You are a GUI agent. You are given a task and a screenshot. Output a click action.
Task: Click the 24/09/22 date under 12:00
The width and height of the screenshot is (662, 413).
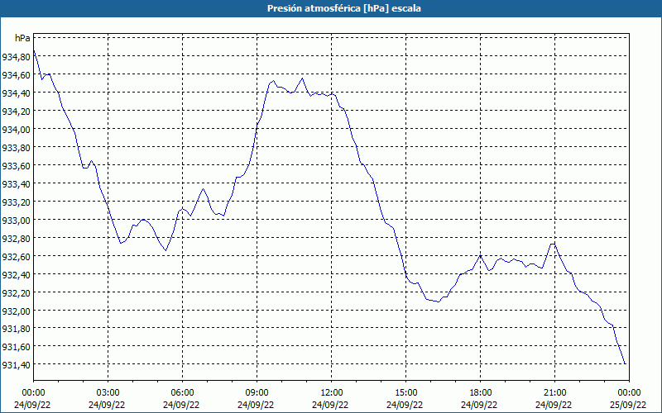click(x=330, y=405)
